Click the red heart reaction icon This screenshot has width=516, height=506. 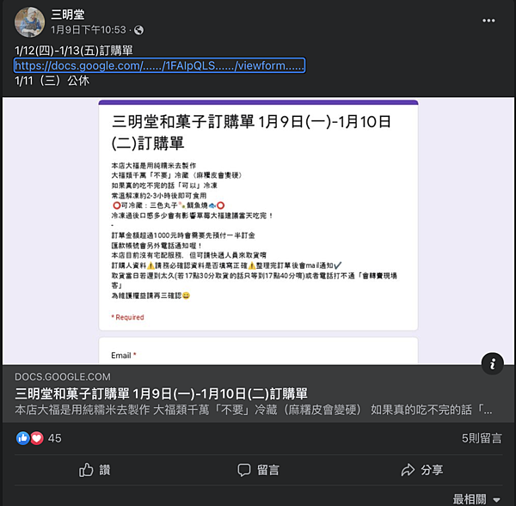(37, 438)
